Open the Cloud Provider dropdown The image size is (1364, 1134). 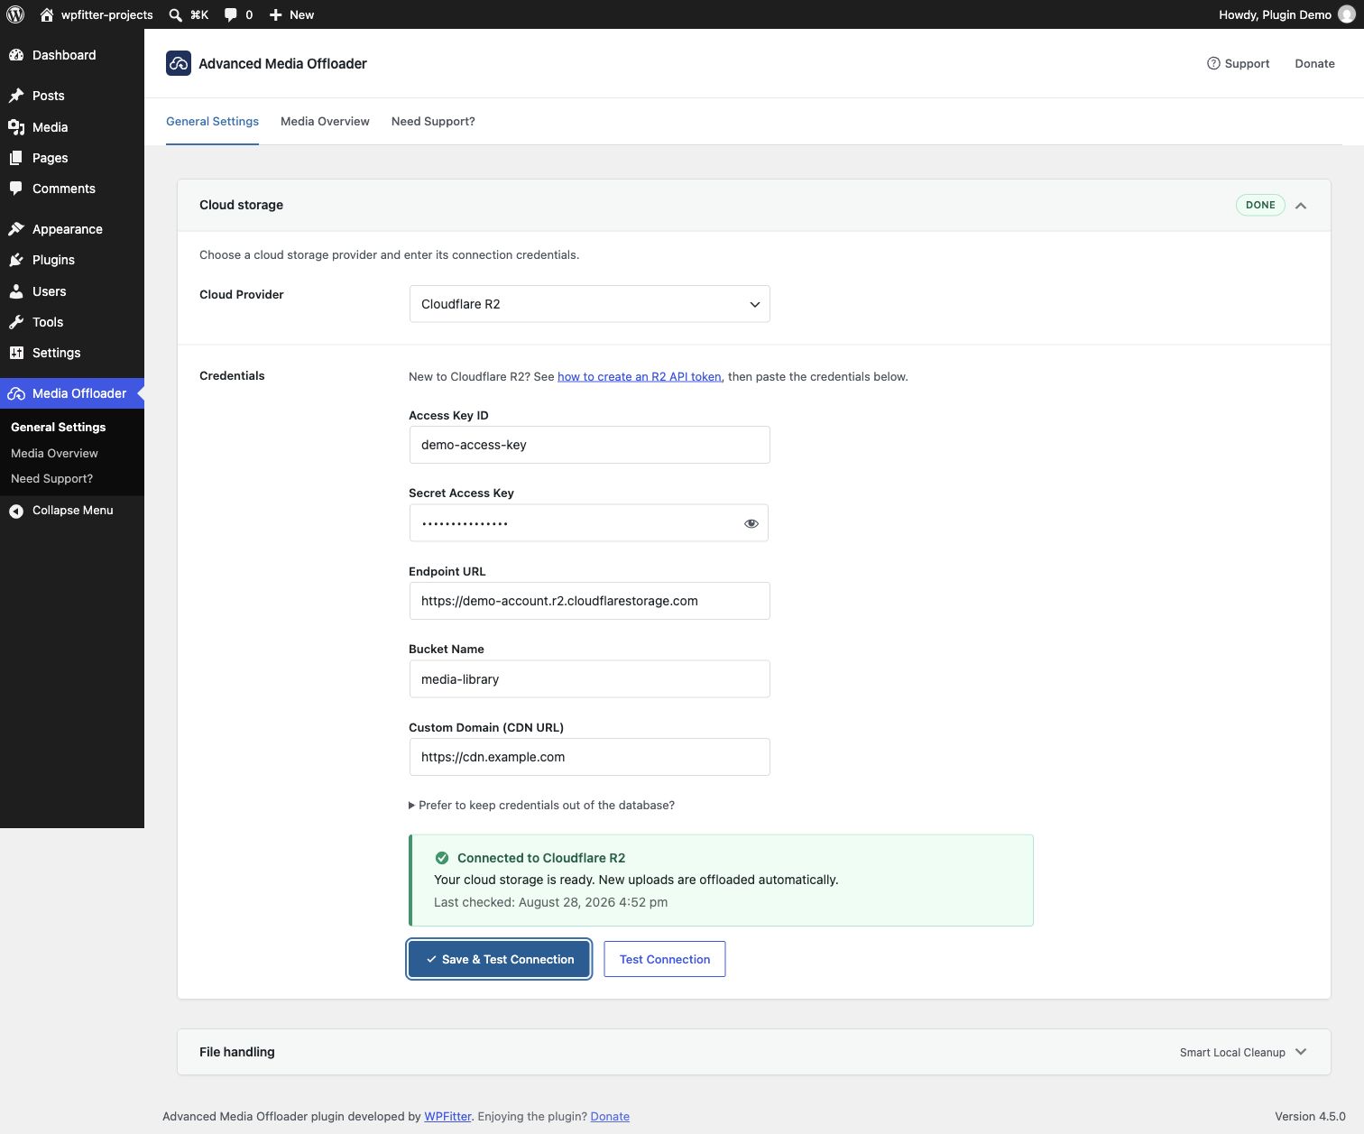pyautogui.click(x=589, y=304)
